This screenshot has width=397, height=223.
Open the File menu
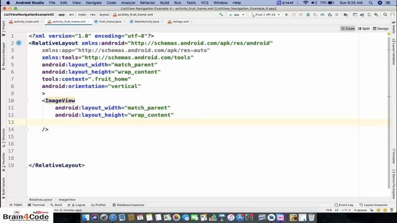pyautogui.click(x=52, y=2)
